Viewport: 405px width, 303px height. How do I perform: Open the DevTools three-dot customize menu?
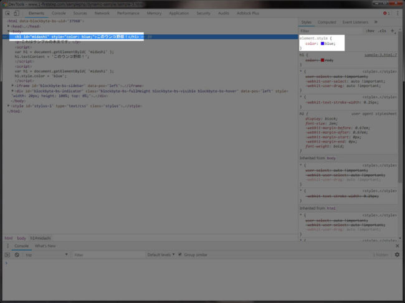[x=398, y=13]
